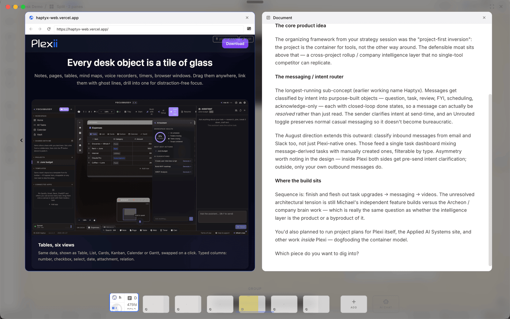Image resolution: width=510 pixels, height=319 pixels.
Task: Switch Expenses to Cards view
Action: 111,134
